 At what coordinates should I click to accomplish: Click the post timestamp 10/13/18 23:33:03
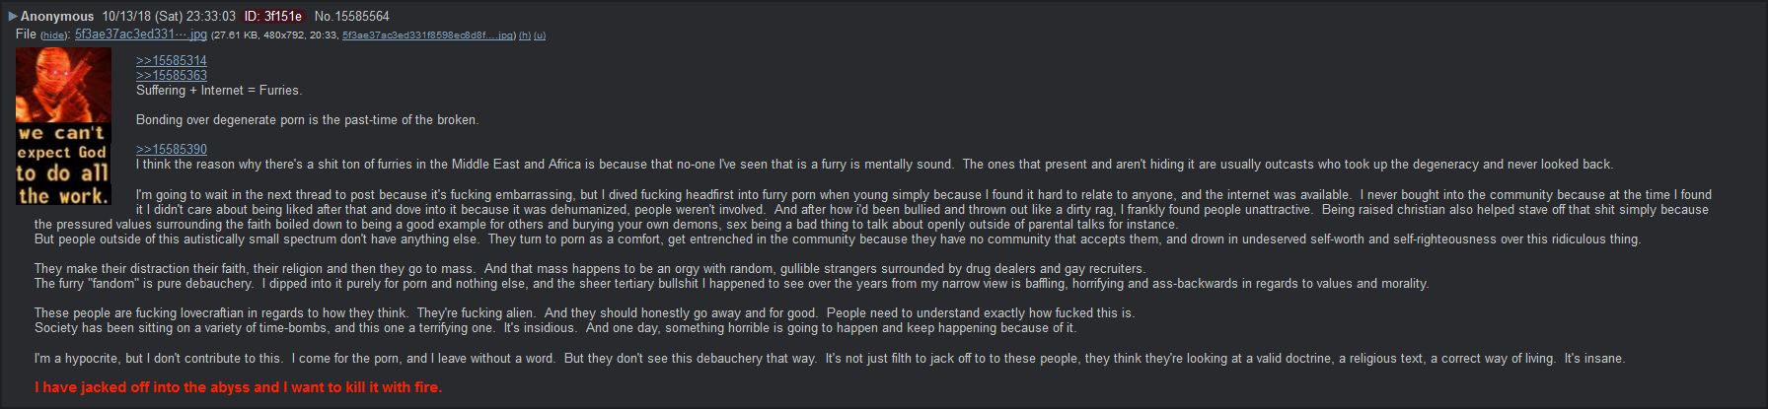(x=169, y=16)
